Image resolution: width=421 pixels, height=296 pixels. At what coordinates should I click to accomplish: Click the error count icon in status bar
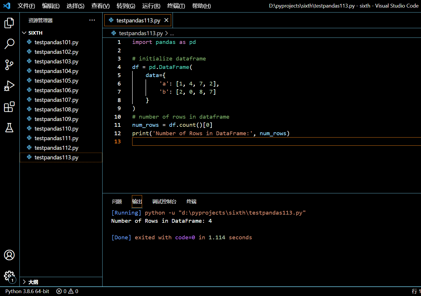[59, 291]
